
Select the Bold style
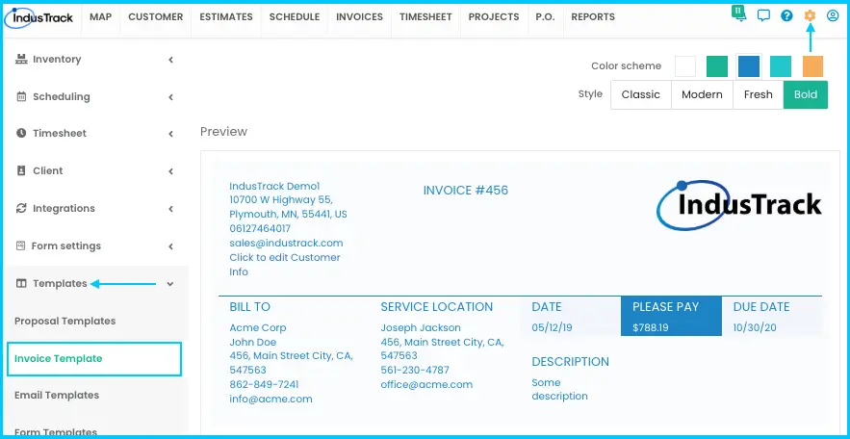pyautogui.click(x=806, y=95)
